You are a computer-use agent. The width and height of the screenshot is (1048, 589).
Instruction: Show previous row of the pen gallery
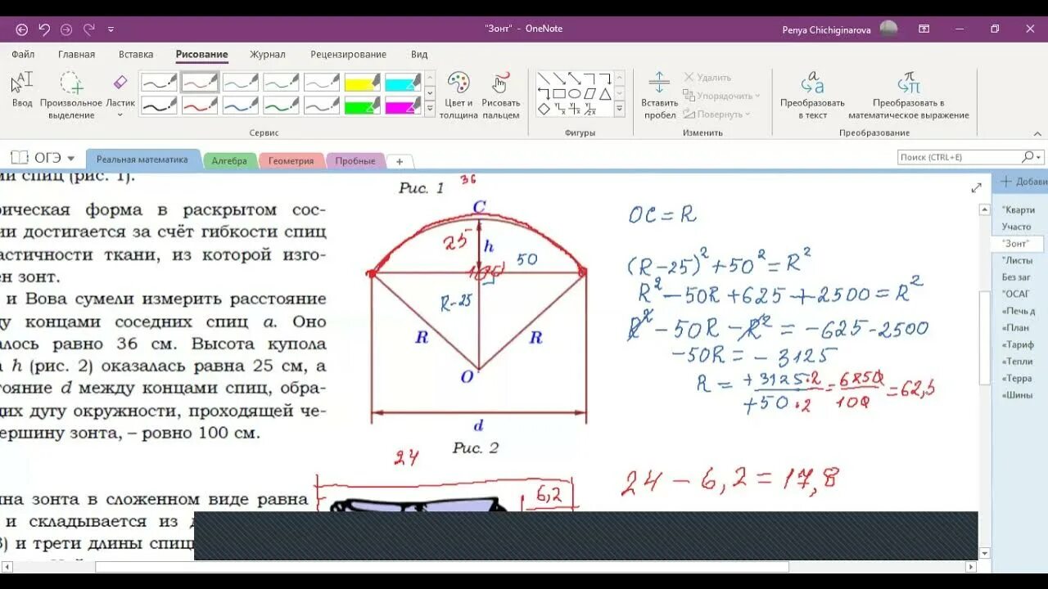point(430,79)
